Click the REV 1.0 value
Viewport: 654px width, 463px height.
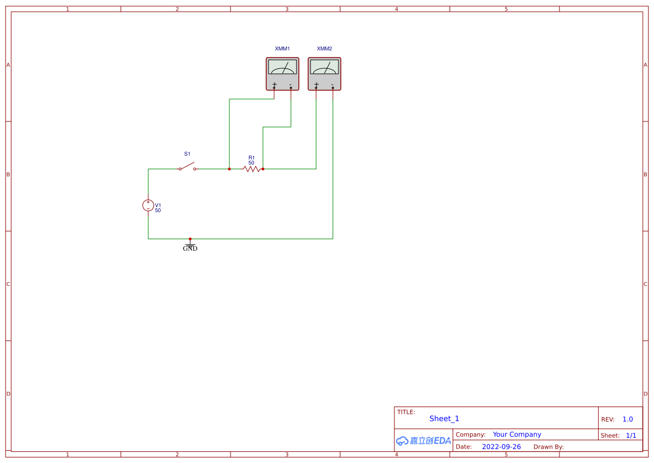tap(627, 419)
